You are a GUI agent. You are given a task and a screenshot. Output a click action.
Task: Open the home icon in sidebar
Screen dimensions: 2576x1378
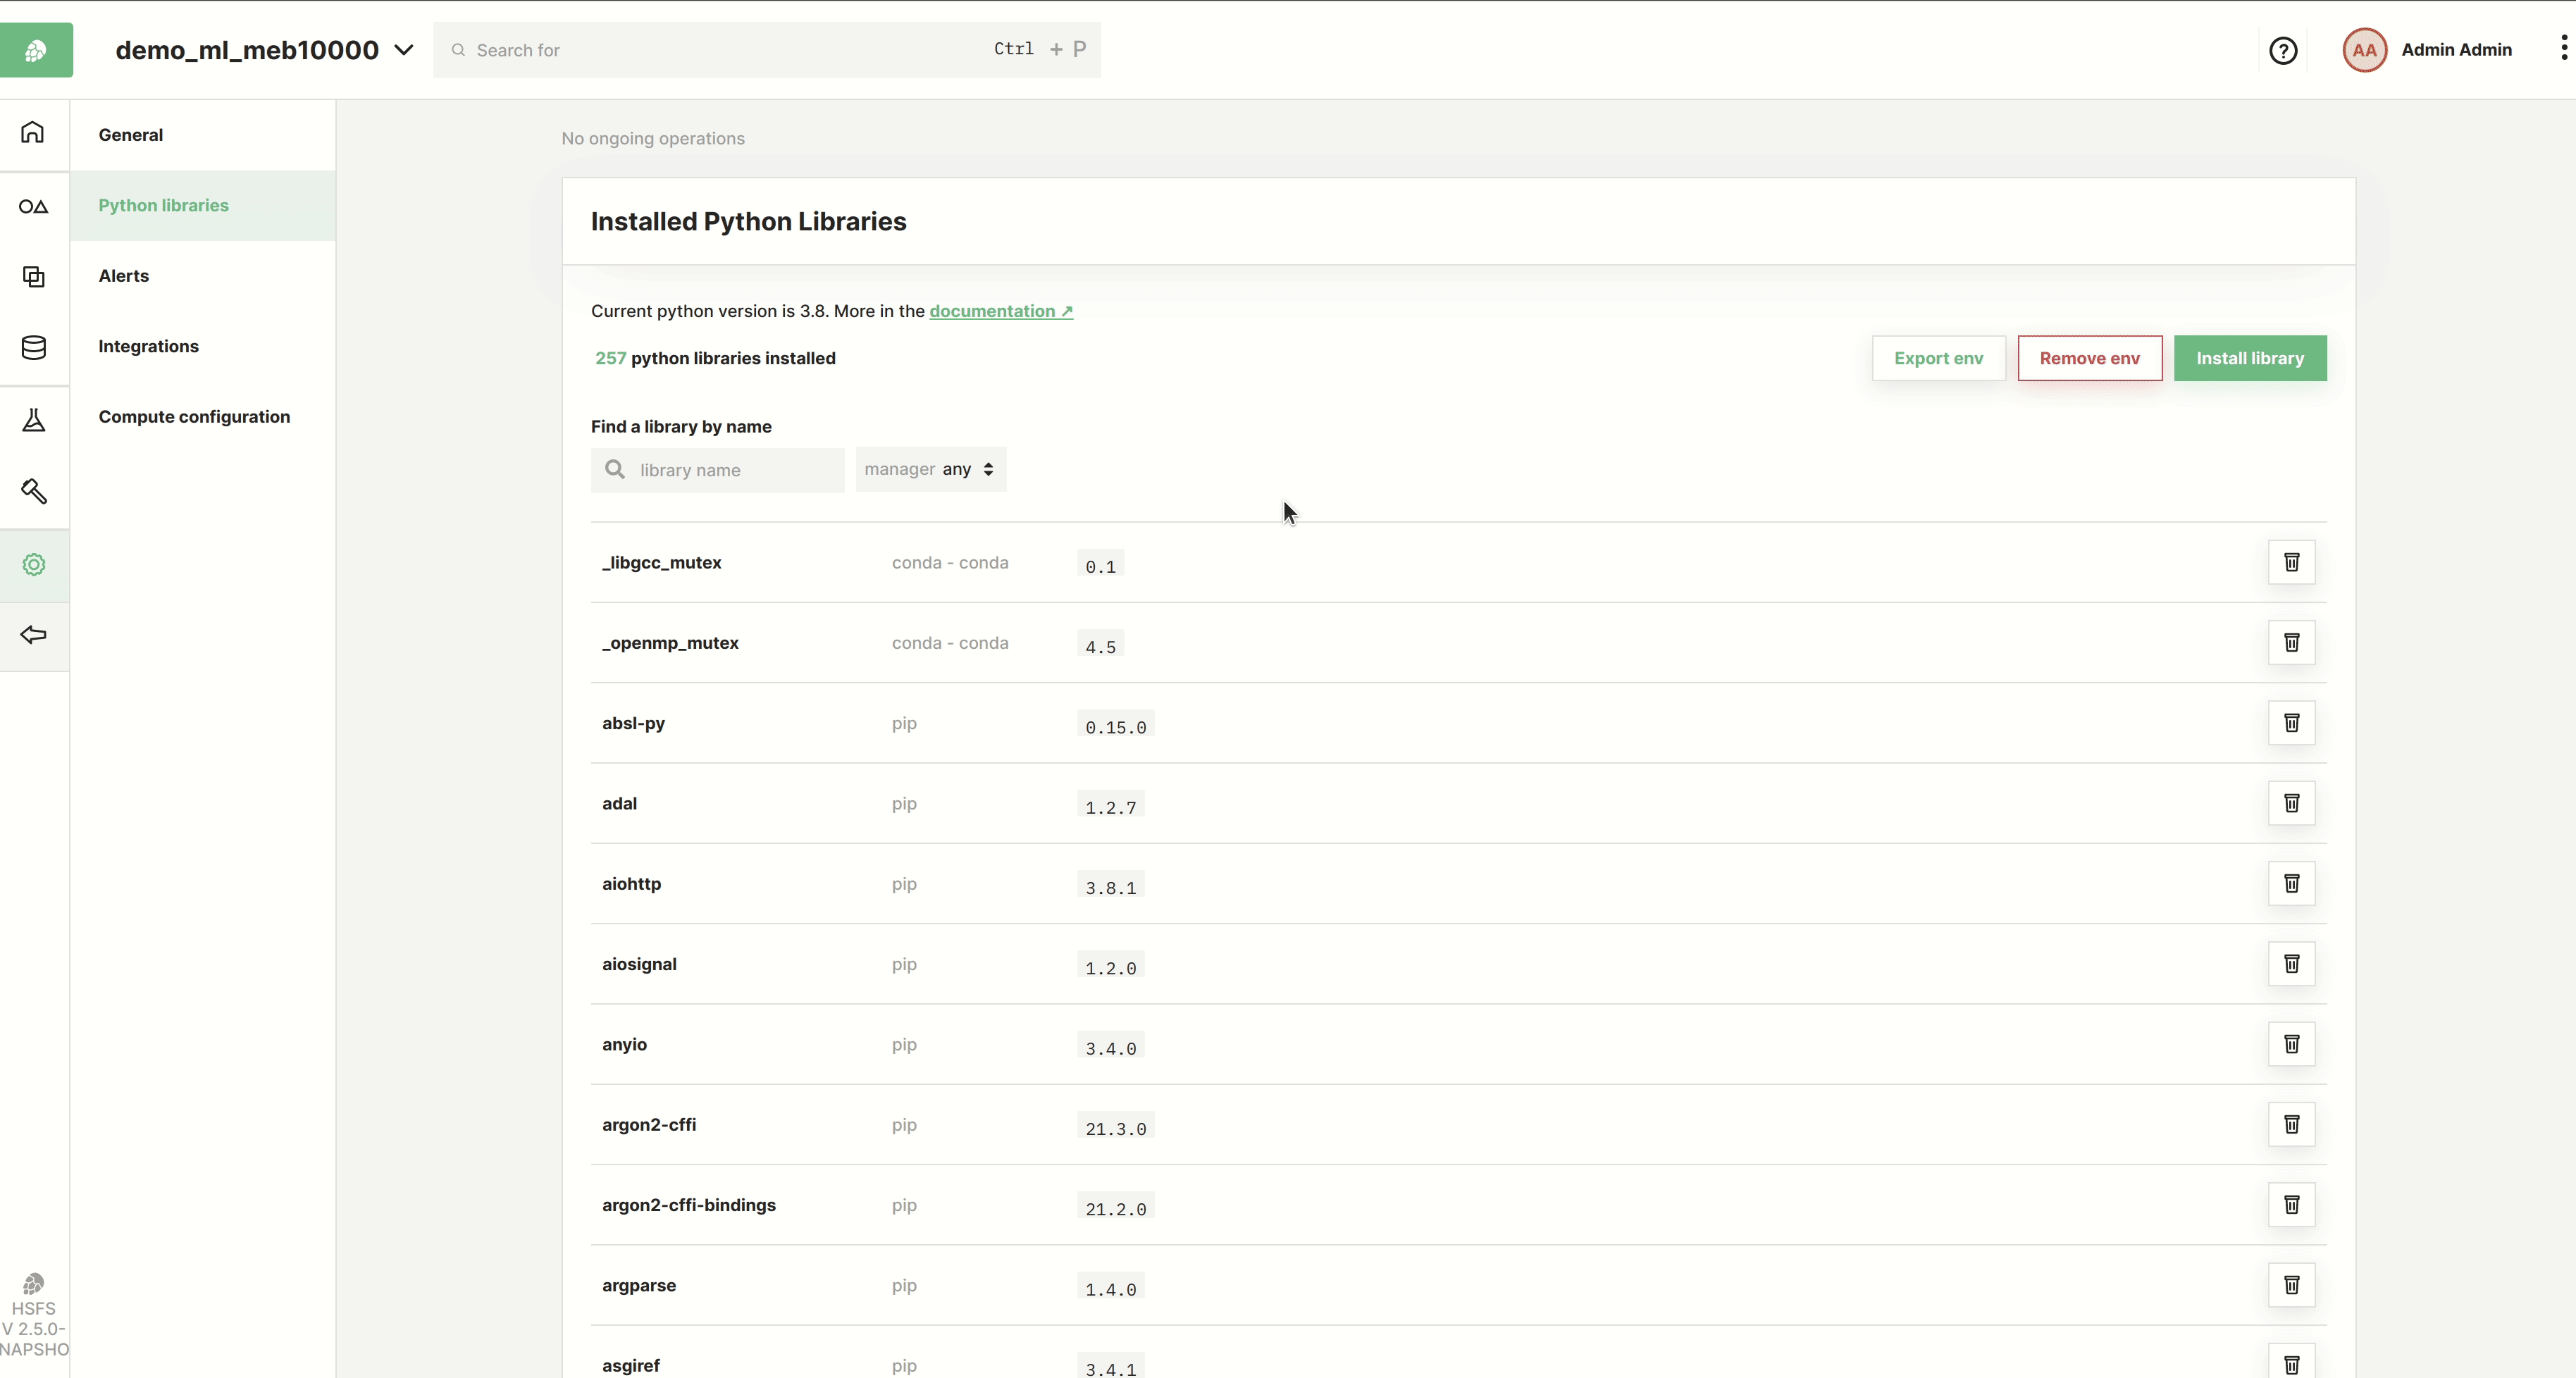tap(33, 133)
